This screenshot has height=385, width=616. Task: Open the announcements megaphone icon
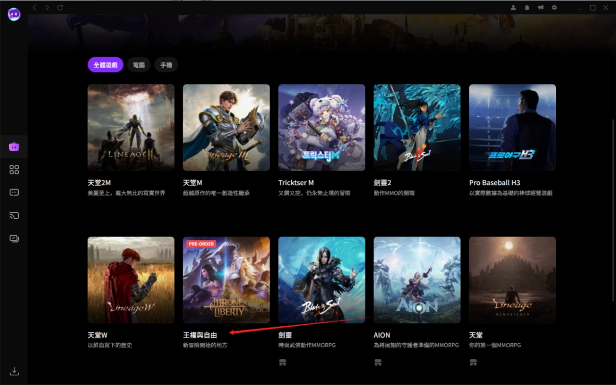(541, 8)
